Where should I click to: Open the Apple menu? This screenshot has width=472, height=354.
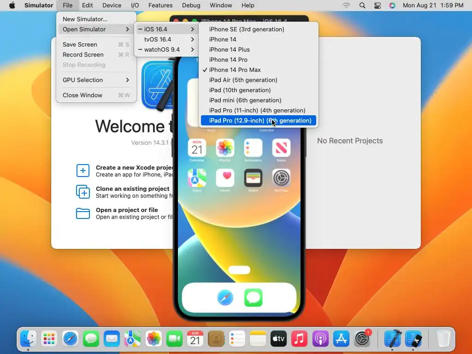(x=12, y=6)
